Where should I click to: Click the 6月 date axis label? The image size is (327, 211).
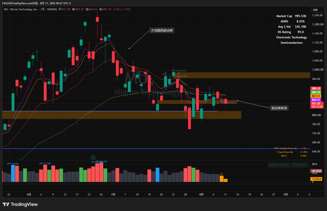(29, 195)
